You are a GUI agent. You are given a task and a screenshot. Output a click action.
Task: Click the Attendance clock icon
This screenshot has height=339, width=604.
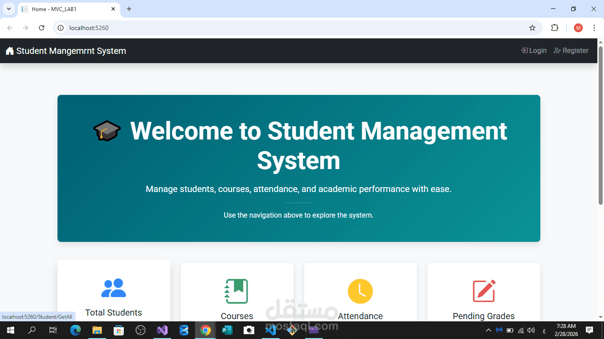360,291
